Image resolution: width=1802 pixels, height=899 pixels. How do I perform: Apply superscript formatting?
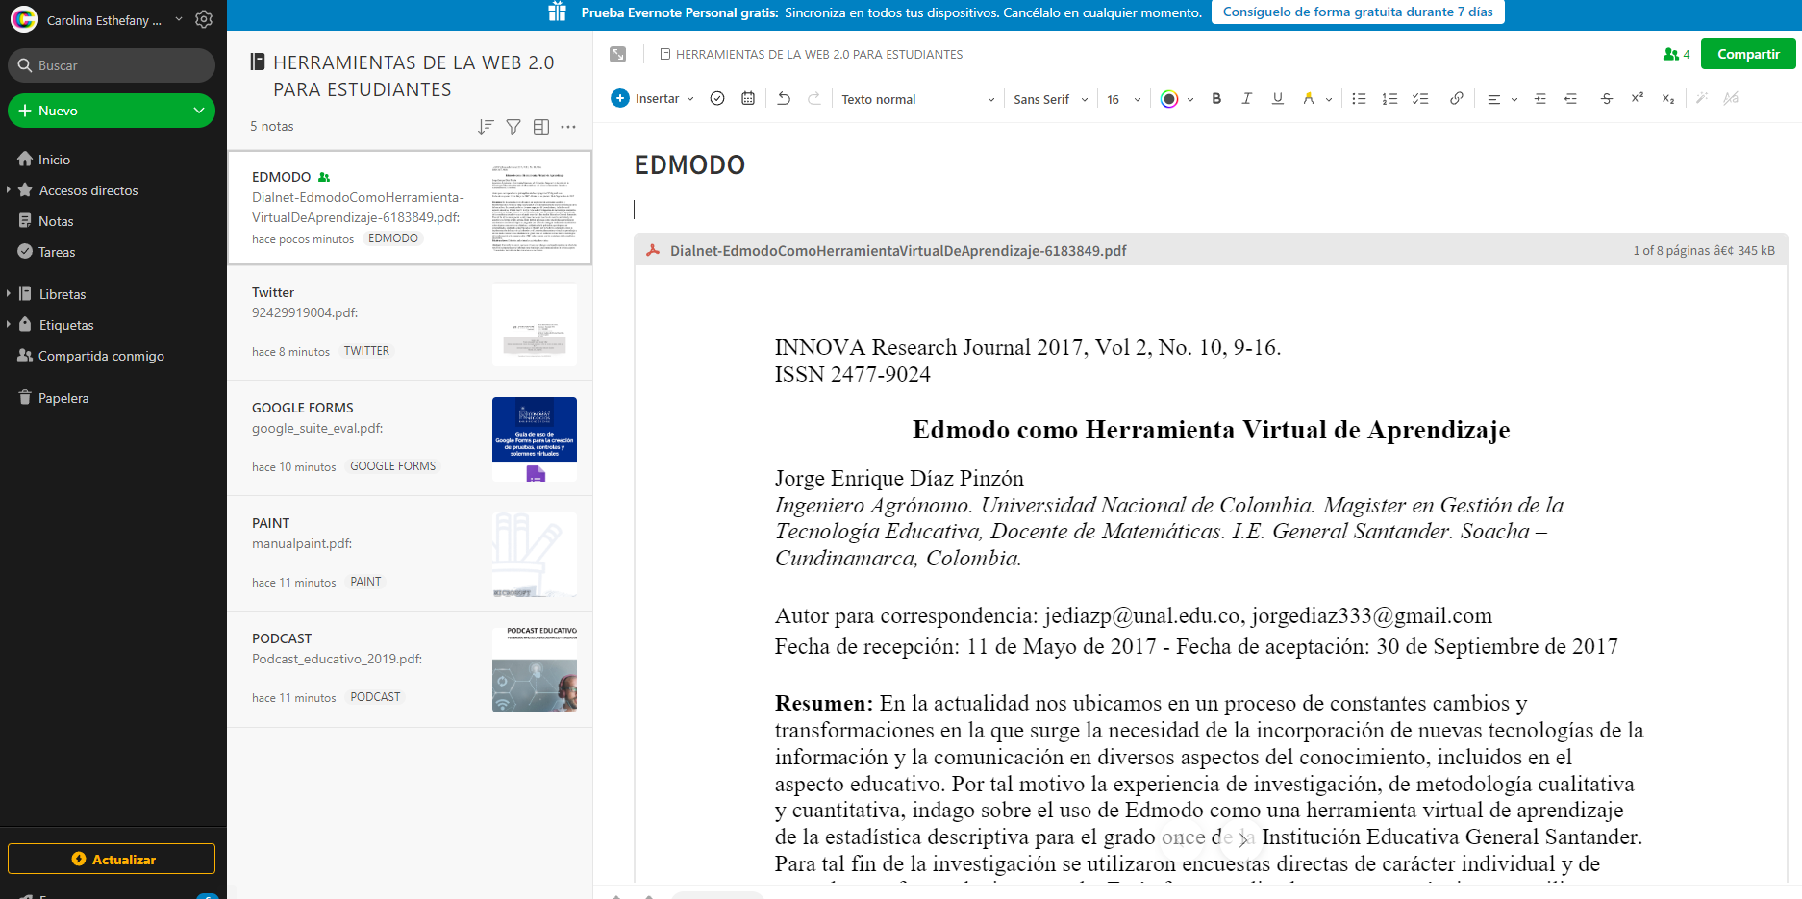1638,98
